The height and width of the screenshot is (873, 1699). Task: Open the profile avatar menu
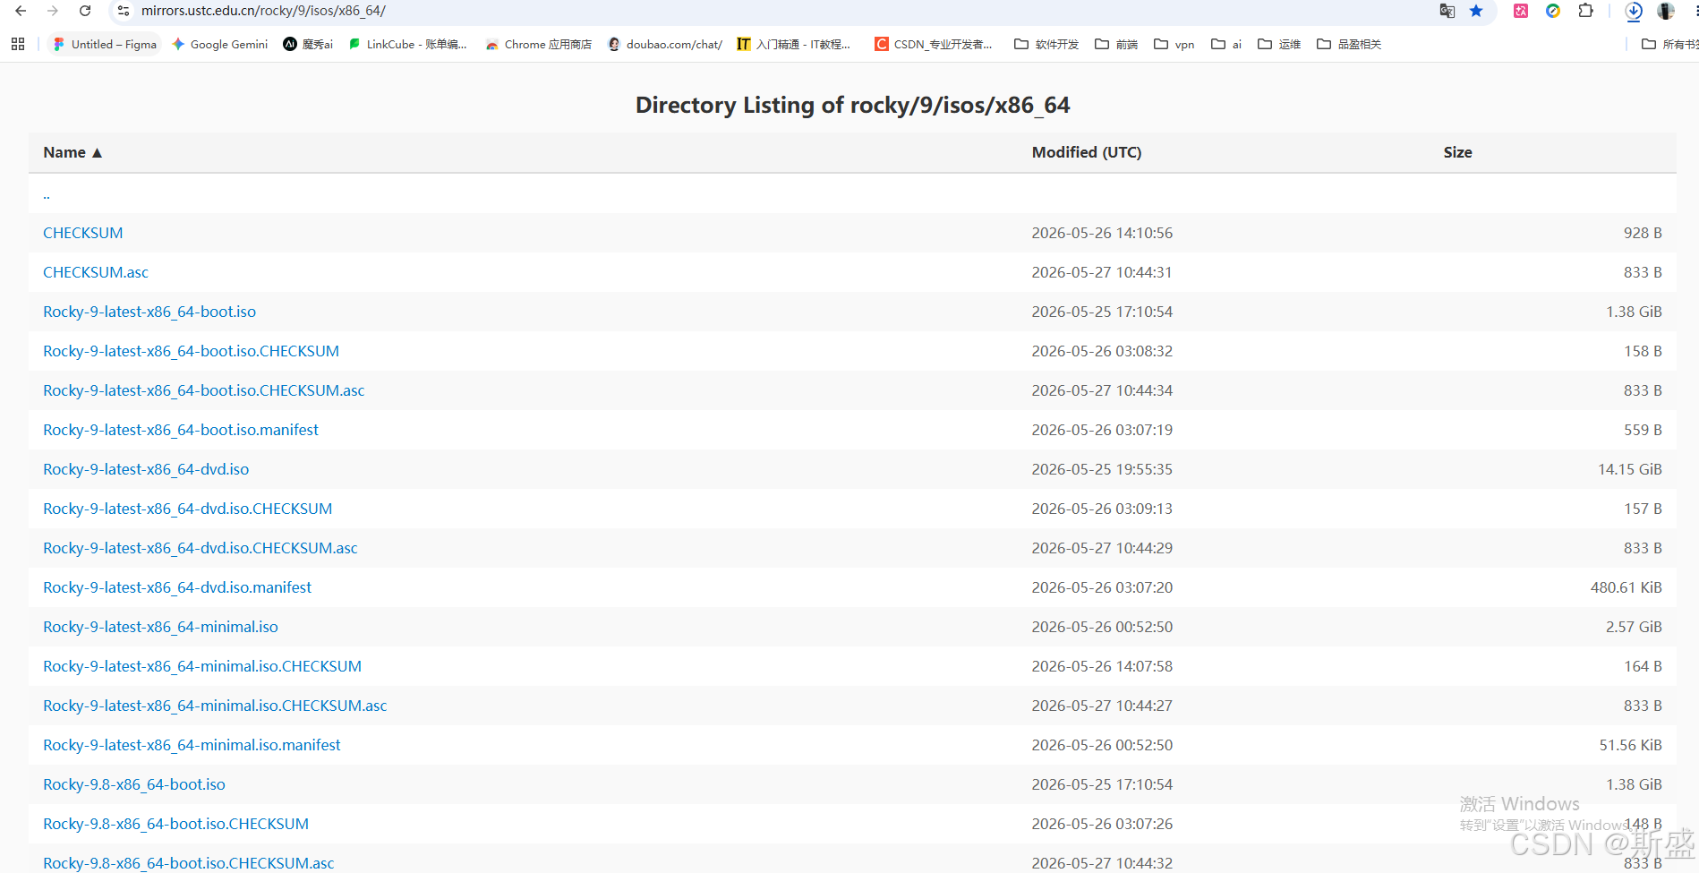[x=1666, y=11]
